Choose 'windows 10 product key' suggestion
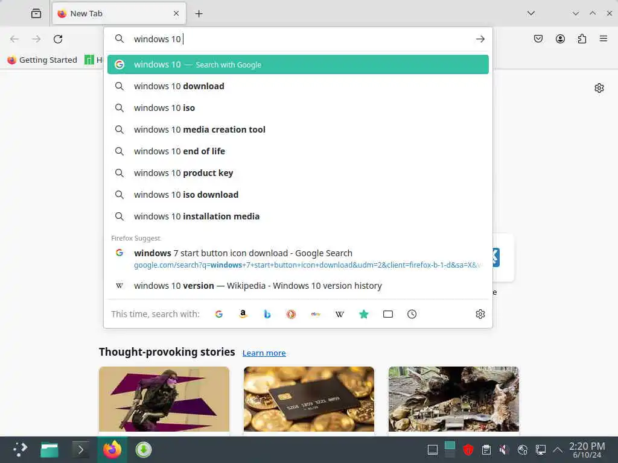 click(x=298, y=173)
